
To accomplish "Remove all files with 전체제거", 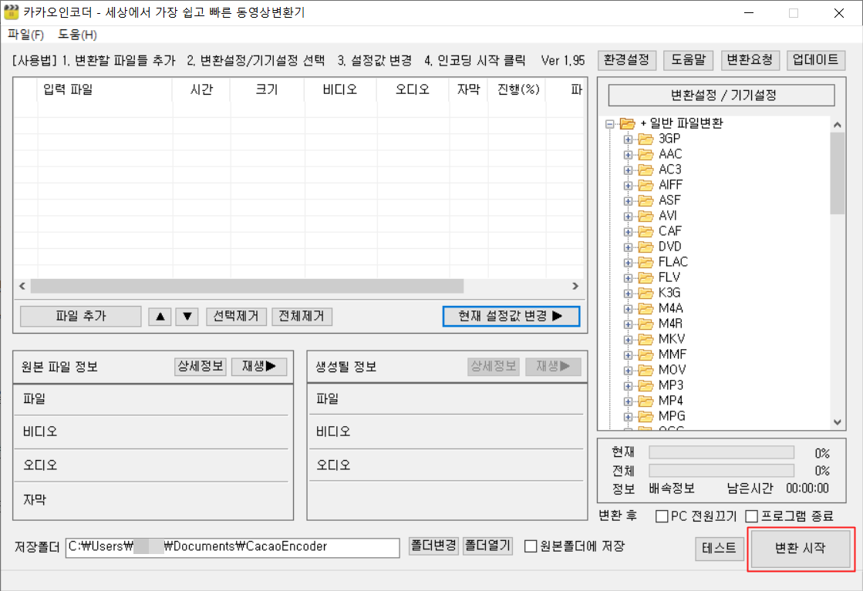I will click(x=302, y=316).
